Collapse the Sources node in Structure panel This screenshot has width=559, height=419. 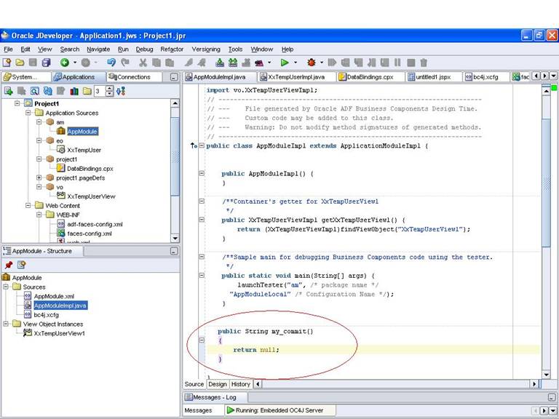click(6, 287)
